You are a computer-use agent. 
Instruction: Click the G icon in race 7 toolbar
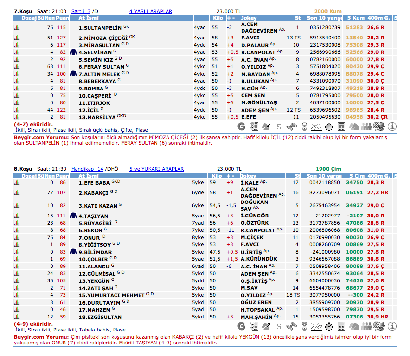click(242, 127)
